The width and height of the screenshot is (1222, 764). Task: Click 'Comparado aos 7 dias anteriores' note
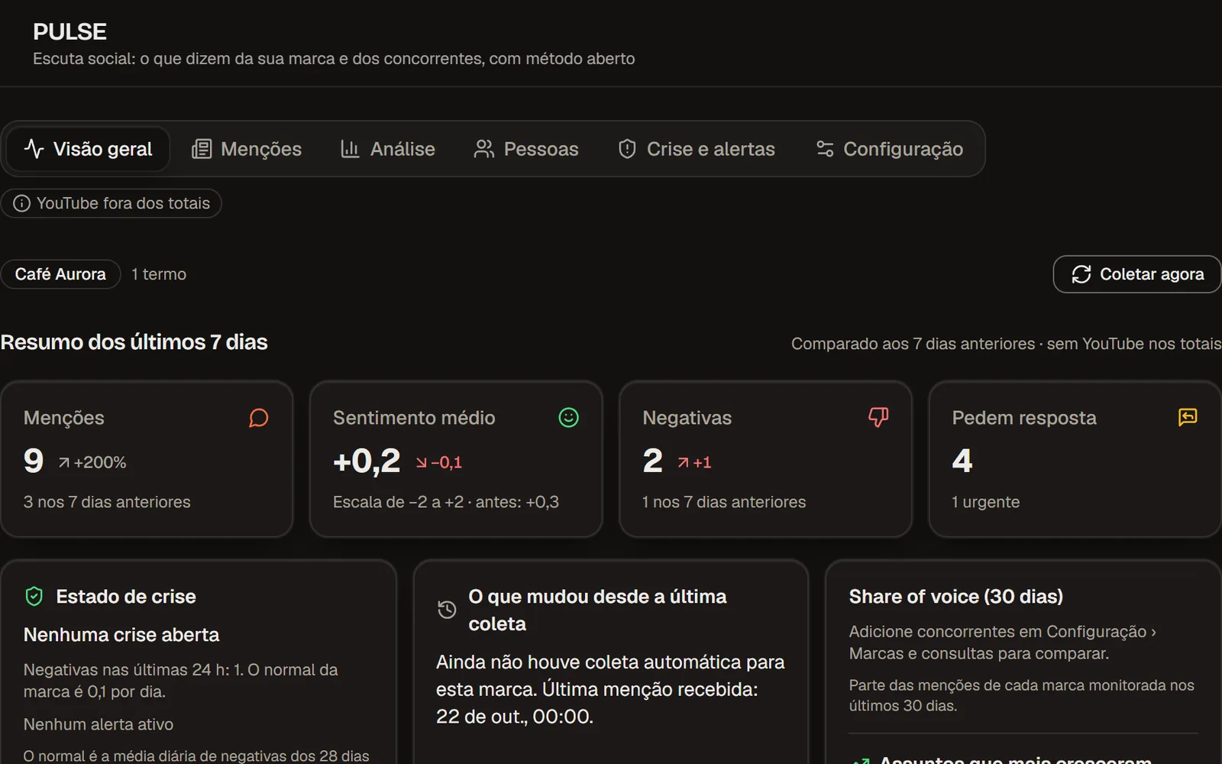pyautogui.click(x=913, y=344)
